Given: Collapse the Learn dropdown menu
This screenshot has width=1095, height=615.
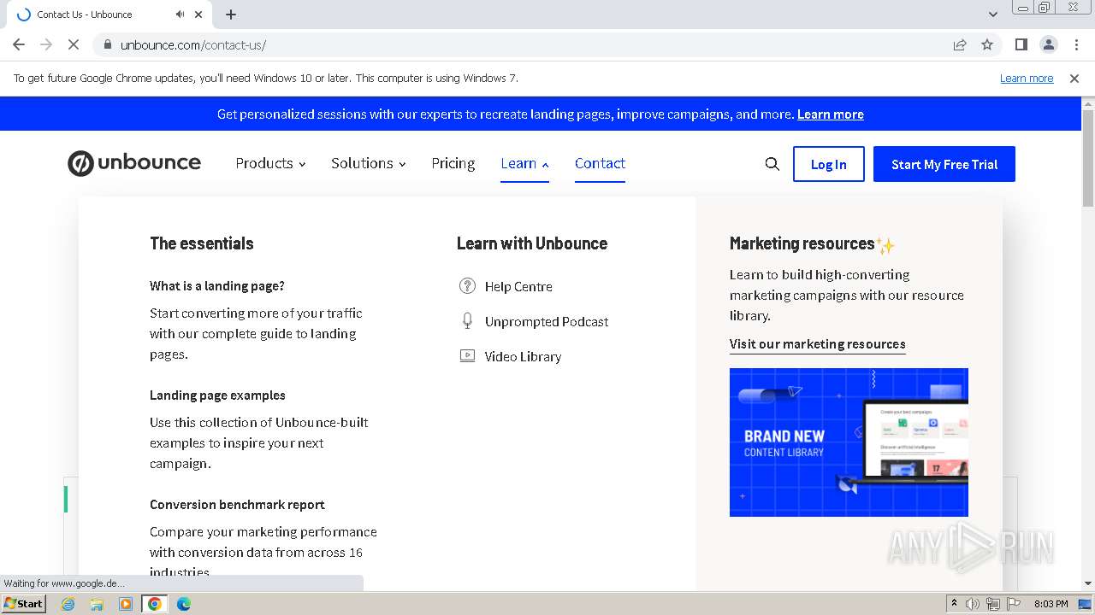Looking at the screenshot, I should pyautogui.click(x=524, y=163).
